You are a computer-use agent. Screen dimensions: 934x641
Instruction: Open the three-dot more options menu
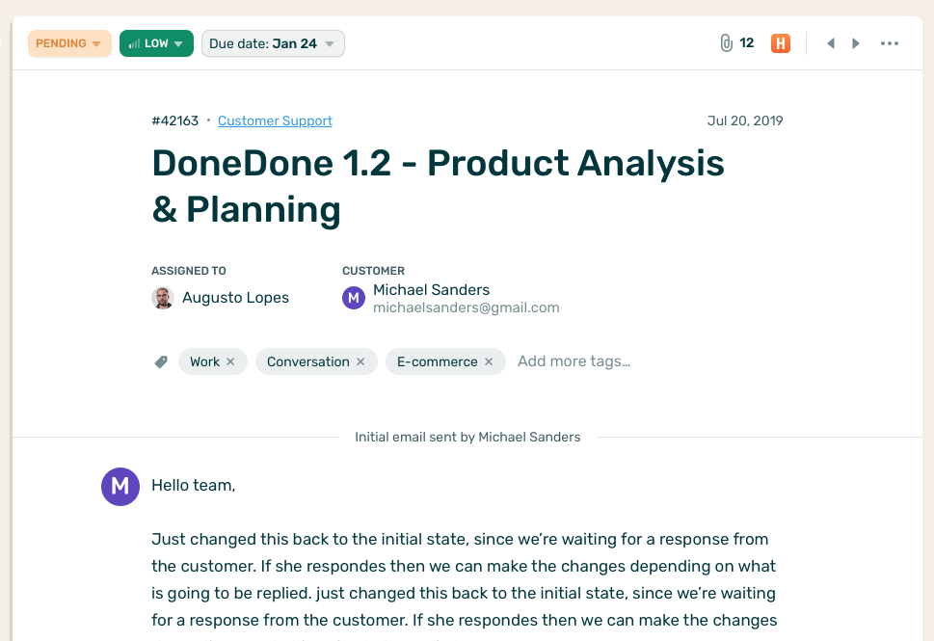click(890, 43)
